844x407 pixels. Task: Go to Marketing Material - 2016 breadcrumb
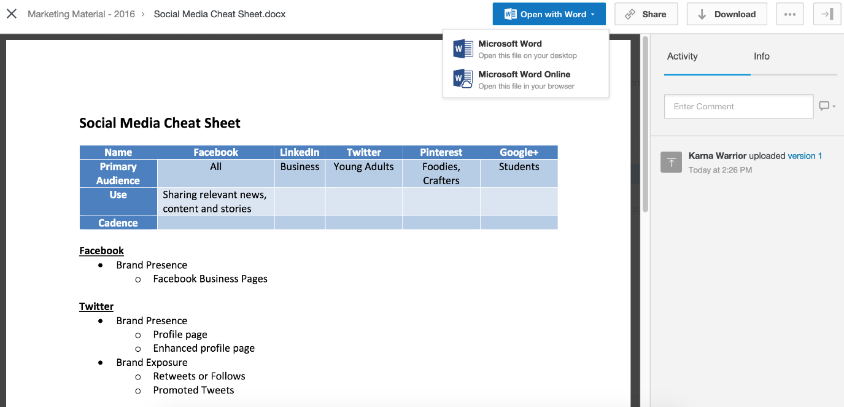pos(81,14)
